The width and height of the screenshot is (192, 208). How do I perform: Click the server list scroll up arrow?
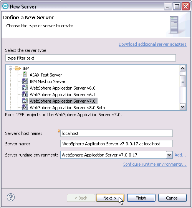[183, 68]
